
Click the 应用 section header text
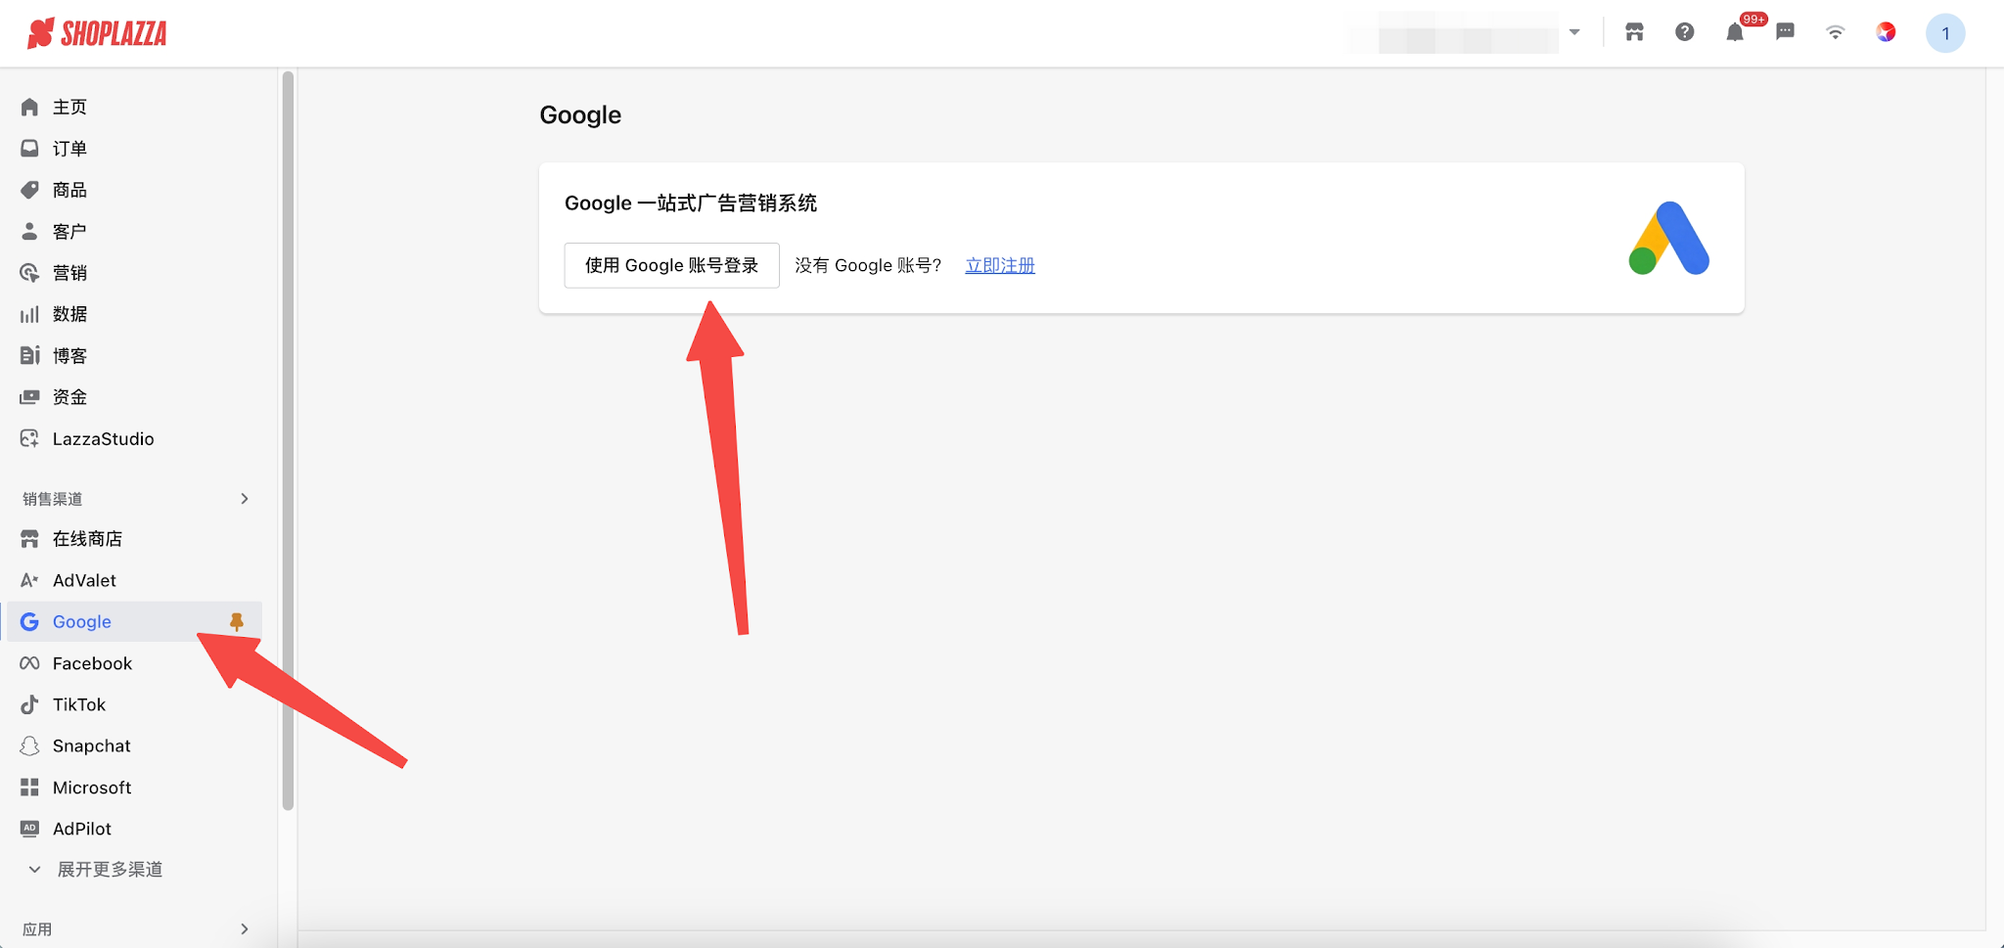pyautogui.click(x=37, y=929)
